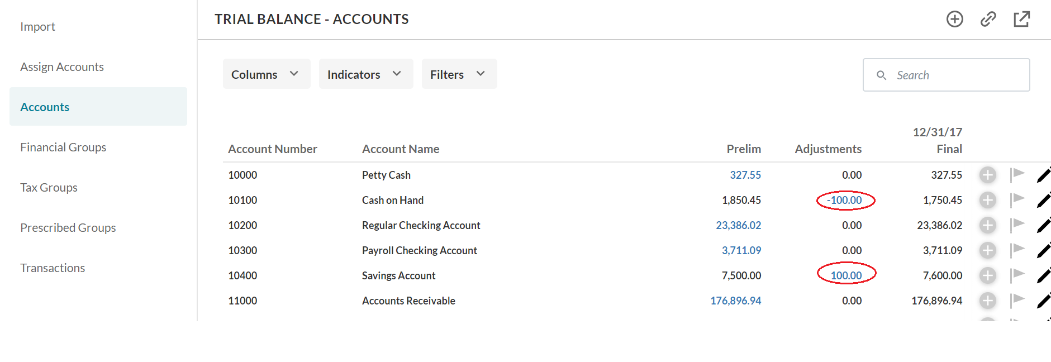Click the pencil icon for Regular Checking Account
Image resolution: width=1051 pixels, height=362 pixels.
1044,225
